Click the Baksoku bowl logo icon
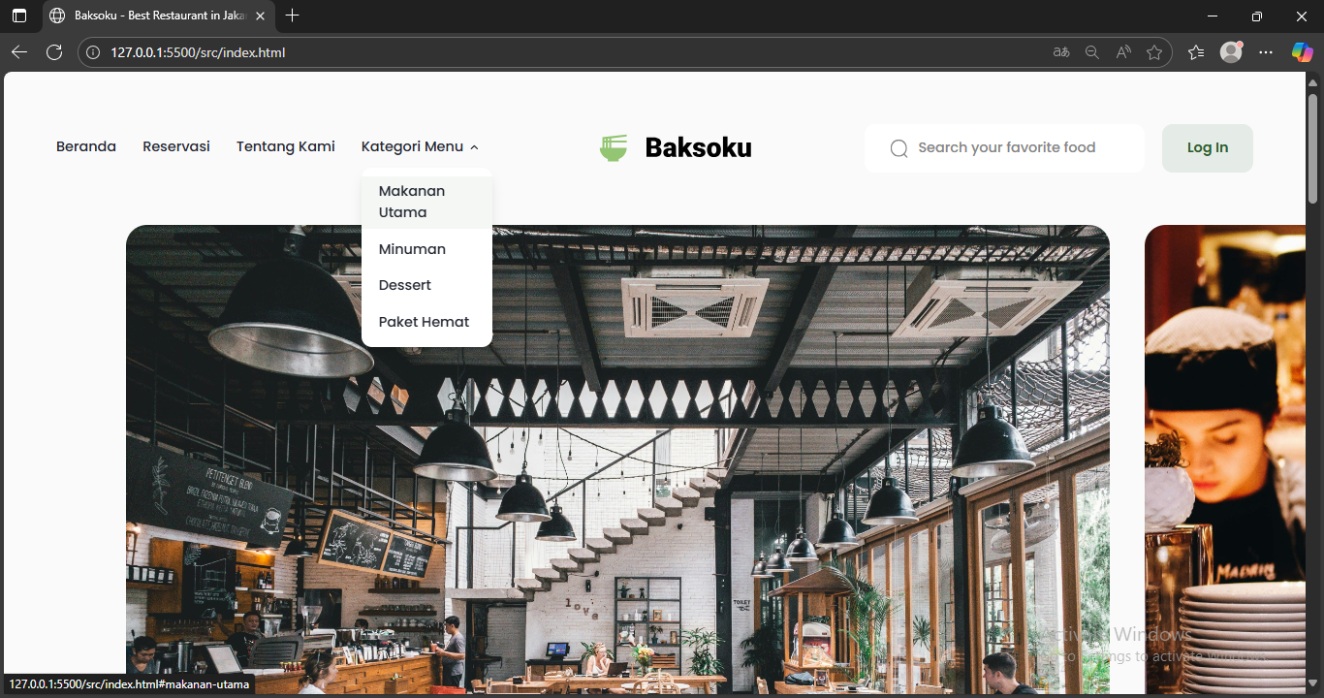The image size is (1324, 698). click(614, 147)
